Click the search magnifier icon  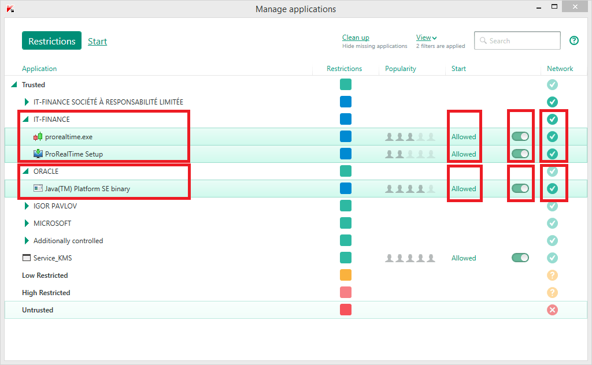pos(483,40)
